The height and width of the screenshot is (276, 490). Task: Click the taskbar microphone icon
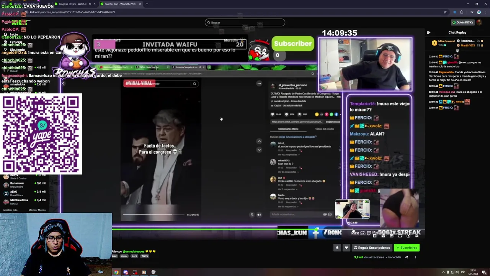pyautogui.click(x=448, y=272)
